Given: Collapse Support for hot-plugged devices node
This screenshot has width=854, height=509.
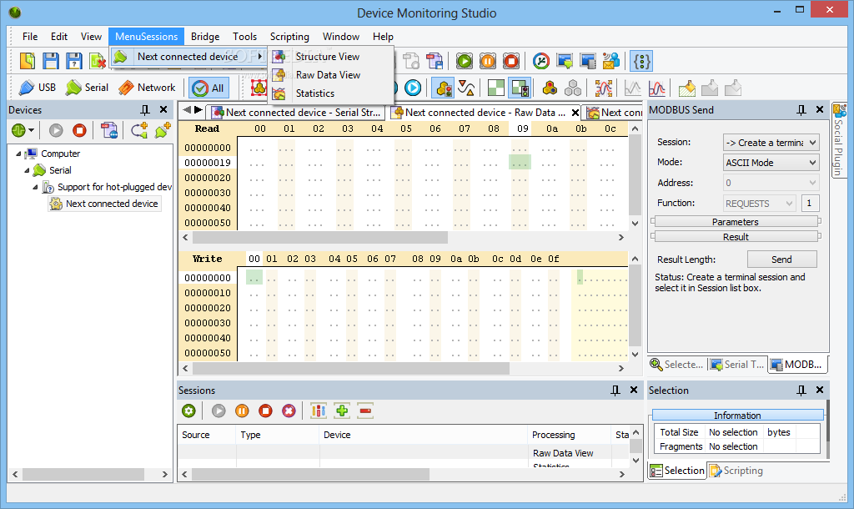Looking at the screenshot, I should 35,187.
